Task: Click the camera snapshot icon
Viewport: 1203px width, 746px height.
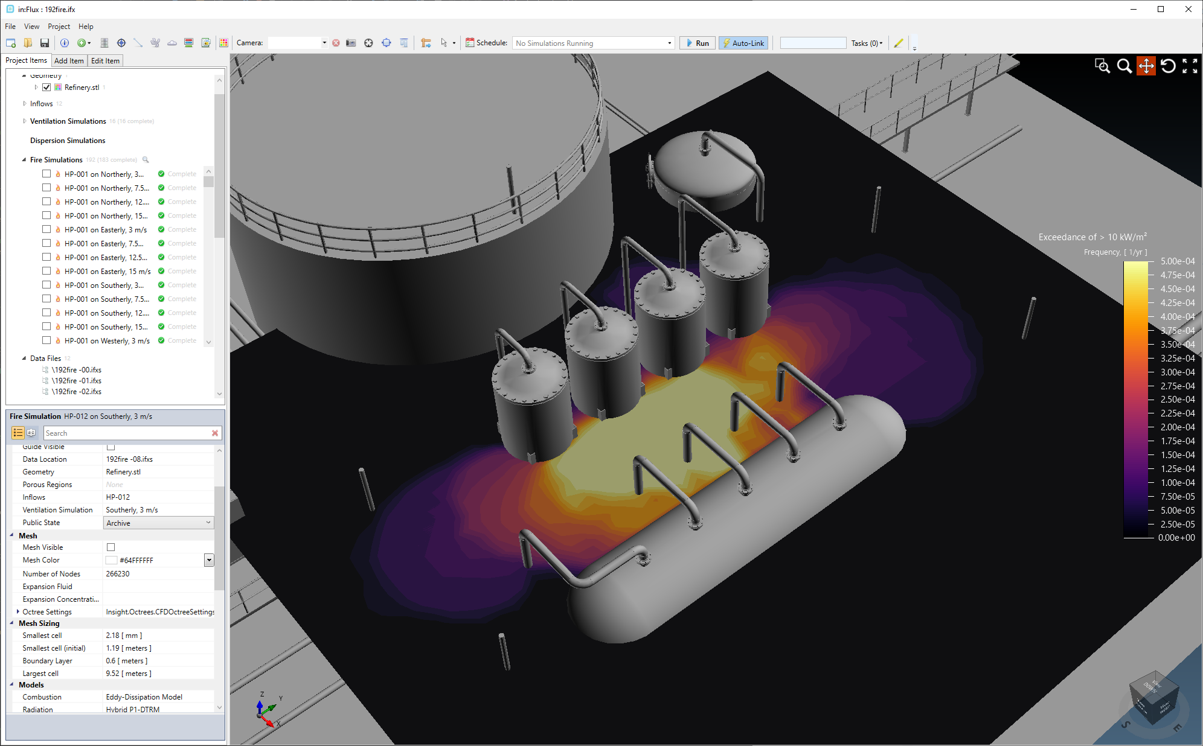Action: tap(351, 43)
